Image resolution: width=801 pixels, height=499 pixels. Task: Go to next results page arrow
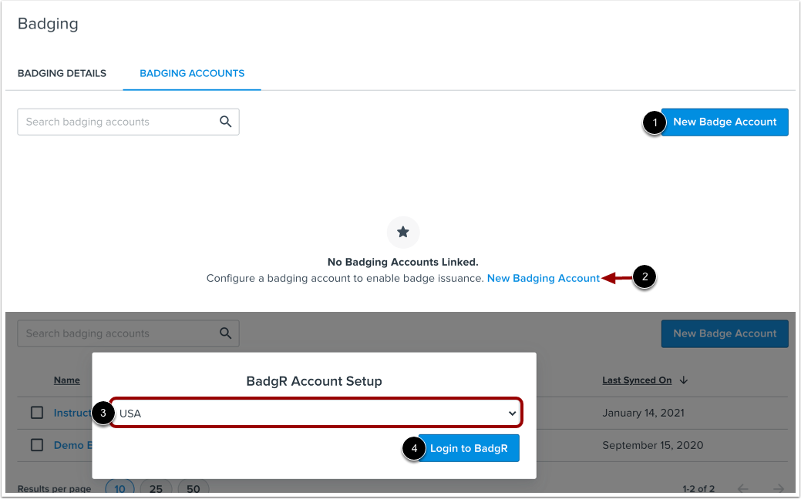coord(778,488)
